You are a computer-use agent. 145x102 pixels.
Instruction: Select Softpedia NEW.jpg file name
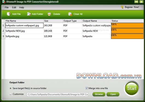pyautogui.click(x=24, y=31)
